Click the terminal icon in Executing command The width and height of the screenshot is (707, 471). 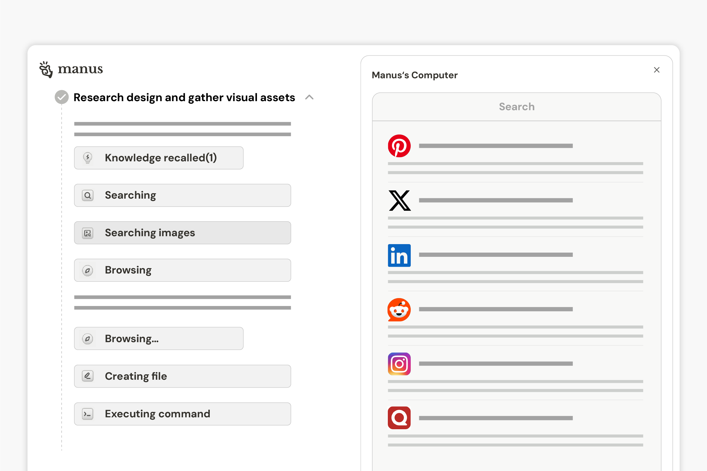click(87, 414)
